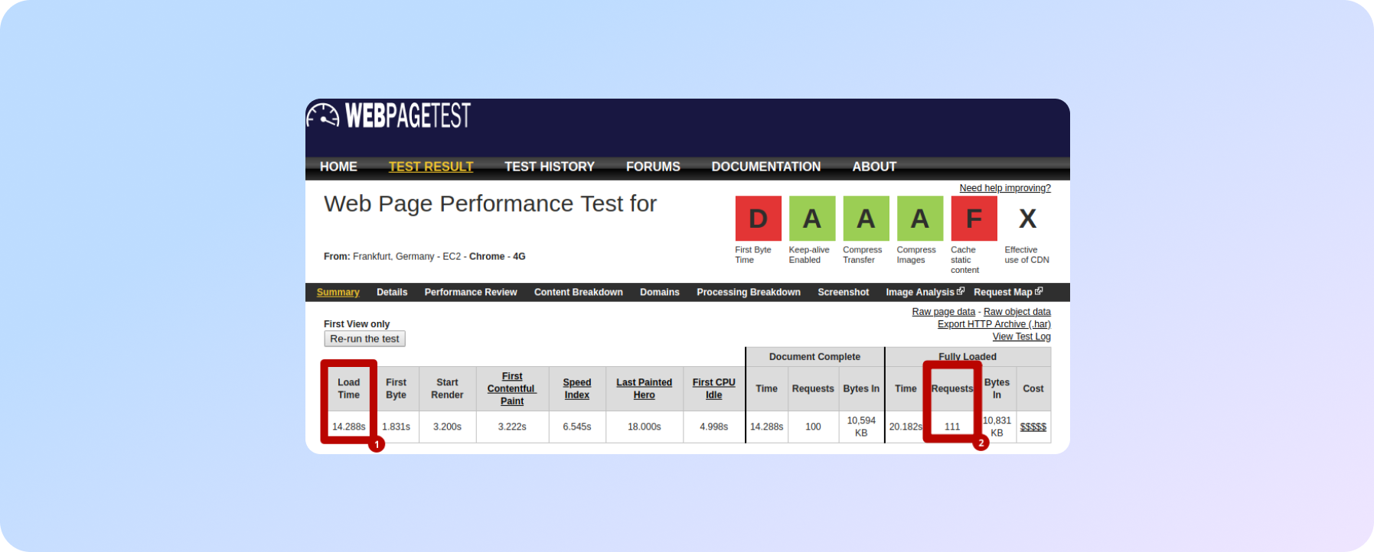Open the Content Breakdown tab
This screenshot has width=1374, height=552.
click(x=579, y=292)
